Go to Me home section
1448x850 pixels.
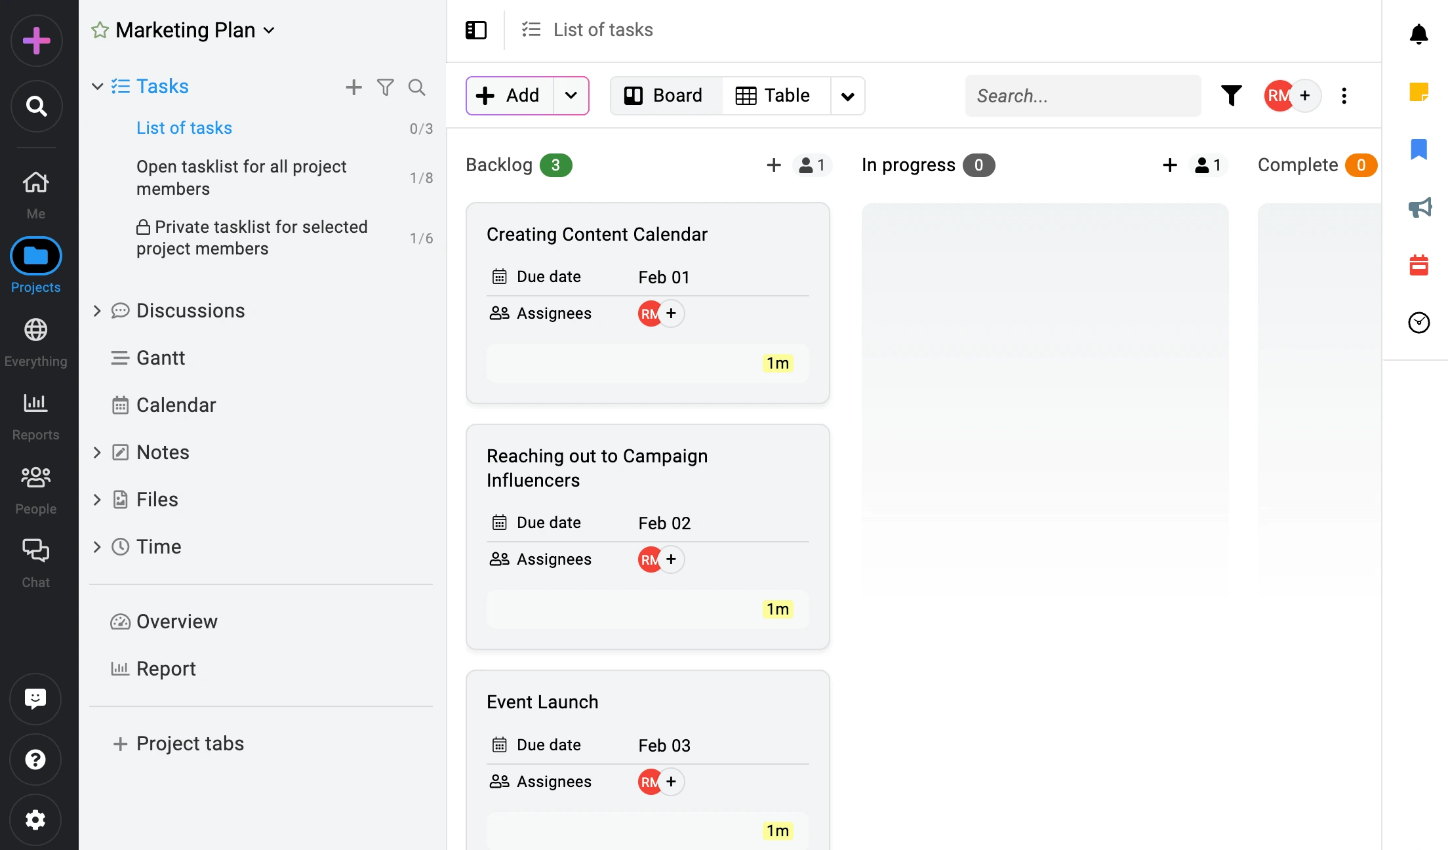point(36,195)
